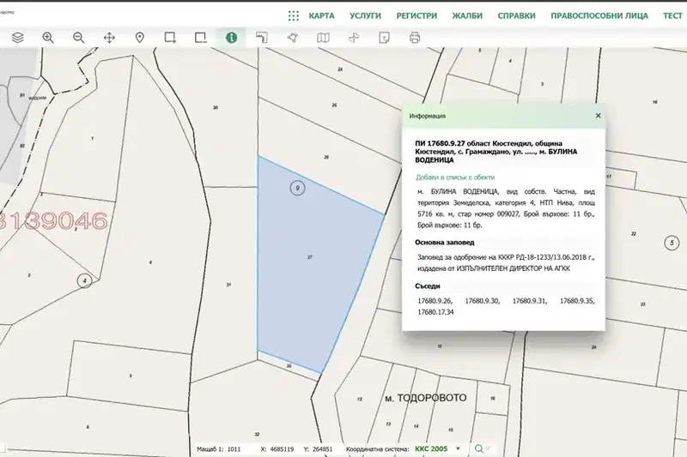Close the Информация popup
The height and width of the screenshot is (457, 687).
click(598, 116)
